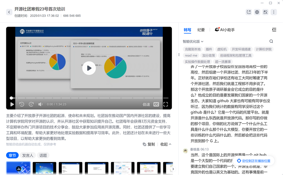The image size is (283, 175).
Task: Toggle CC subtitles on the video
Action: point(156,104)
